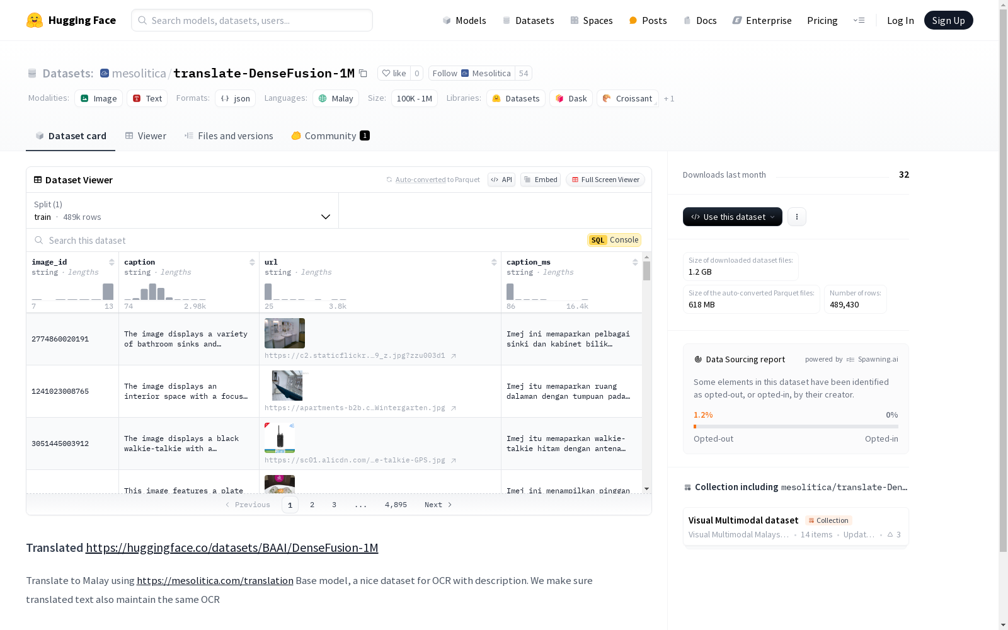Screen dimensions: 1008x630
Task: Click the Text modality tag
Action: 147,98
